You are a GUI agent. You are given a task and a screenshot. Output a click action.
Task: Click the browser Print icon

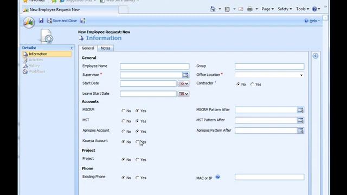click(x=249, y=9)
